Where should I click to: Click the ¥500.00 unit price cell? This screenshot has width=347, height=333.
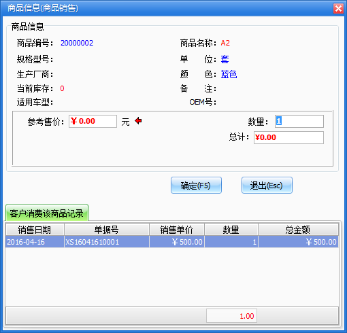point(177,242)
